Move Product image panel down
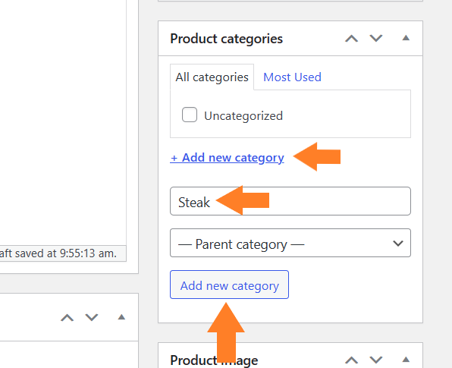 [376, 360]
